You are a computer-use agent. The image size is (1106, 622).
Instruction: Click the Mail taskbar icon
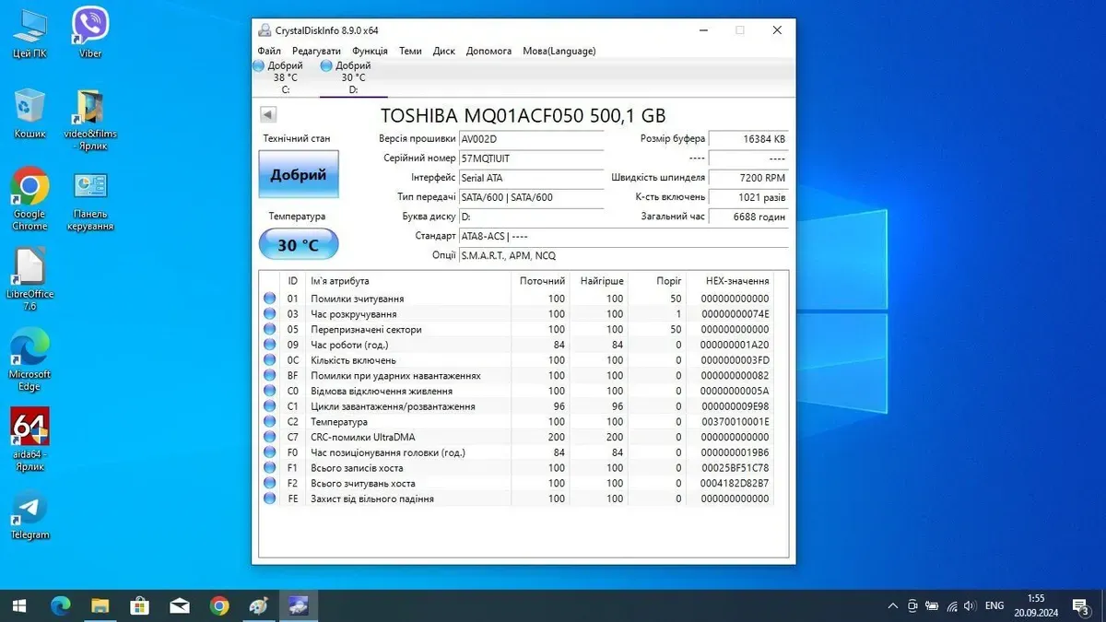tap(180, 605)
